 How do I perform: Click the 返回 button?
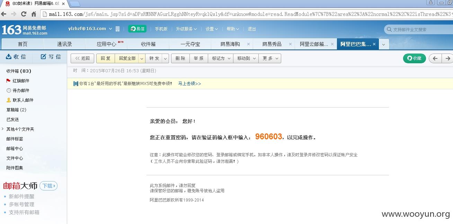(x=82, y=58)
